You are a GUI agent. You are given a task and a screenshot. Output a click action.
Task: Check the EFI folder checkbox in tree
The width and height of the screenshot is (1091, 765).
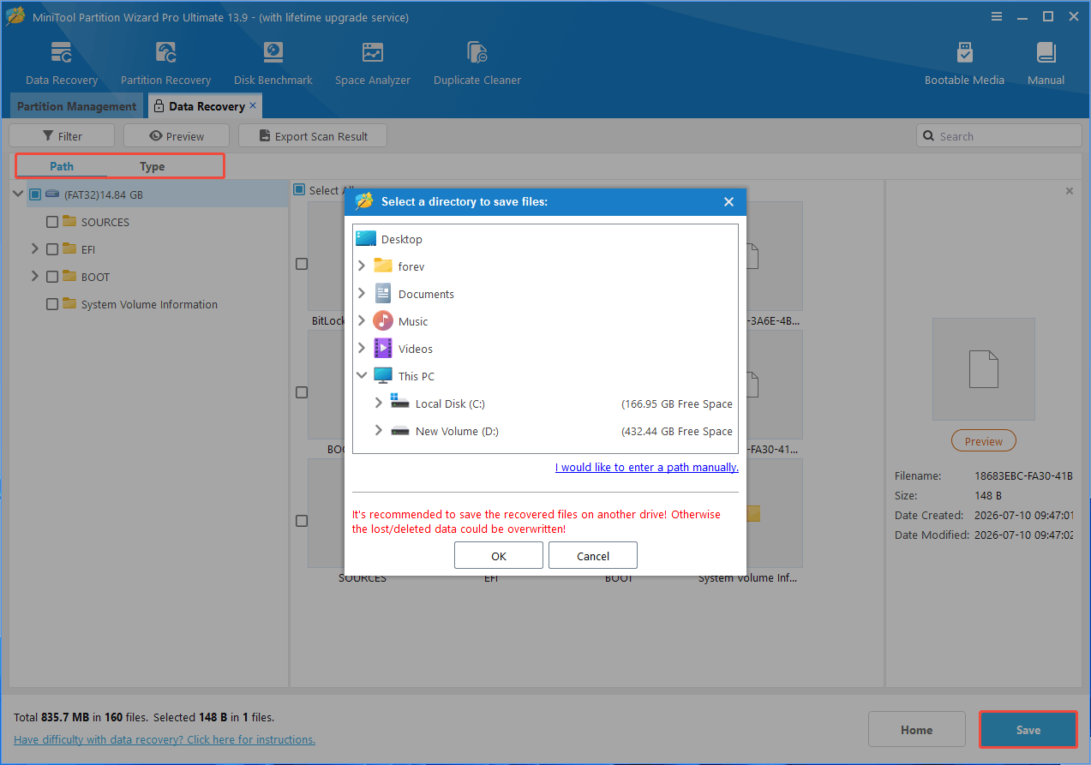click(52, 249)
